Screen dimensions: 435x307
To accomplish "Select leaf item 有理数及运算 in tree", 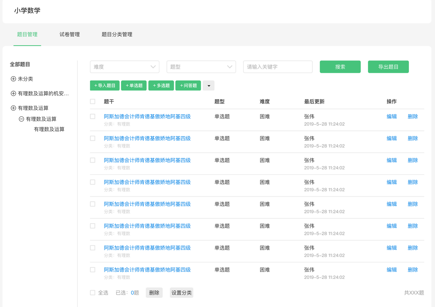I will point(49,129).
